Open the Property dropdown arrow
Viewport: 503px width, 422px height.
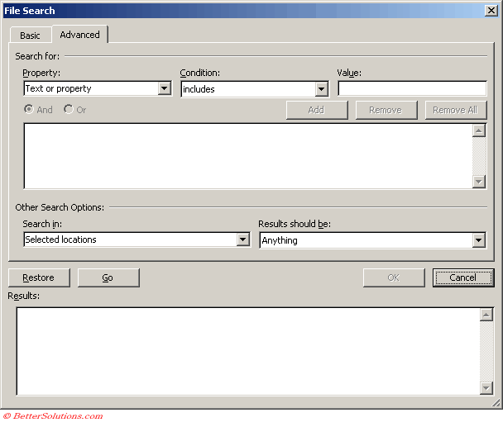[165, 88]
